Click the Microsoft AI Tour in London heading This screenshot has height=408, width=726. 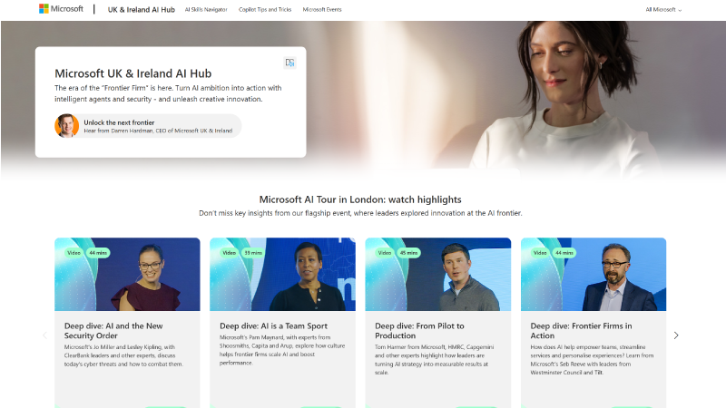tap(360, 199)
